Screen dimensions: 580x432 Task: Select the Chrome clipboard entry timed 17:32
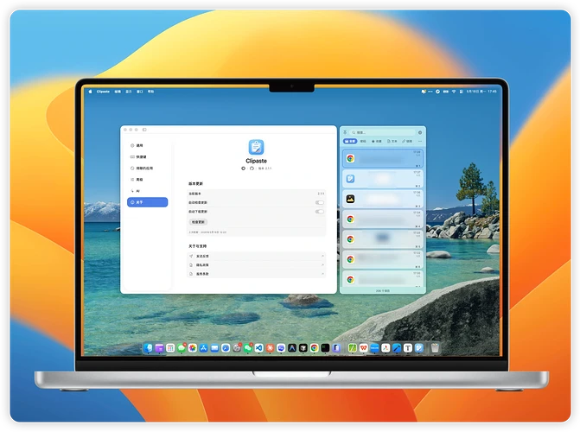click(382, 260)
